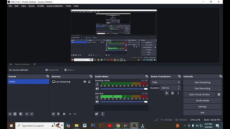
Task: Toggle visibility of Live Streaming source
Action: click(85, 82)
